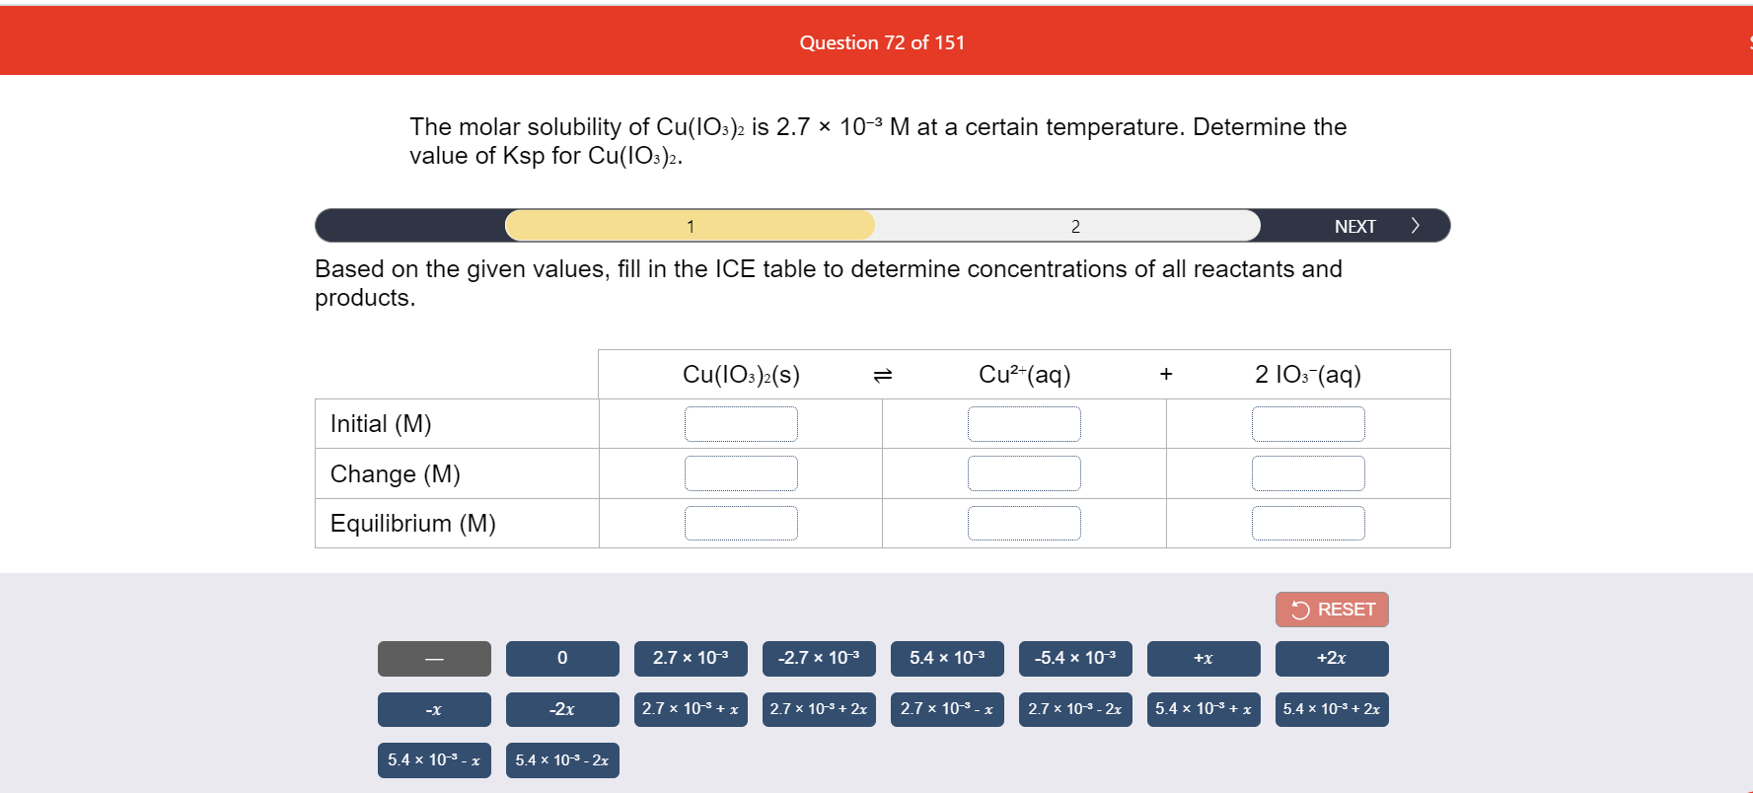Image resolution: width=1753 pixels, height=793 pixels.
Task: Select the 5.4 × 10⁻³ chip
Action: point(947,658)
